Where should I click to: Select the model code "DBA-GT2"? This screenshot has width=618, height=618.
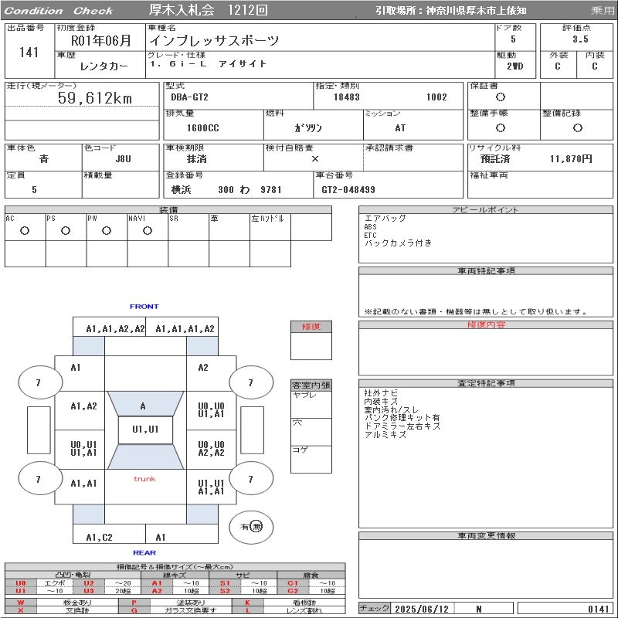pos(189,97)
